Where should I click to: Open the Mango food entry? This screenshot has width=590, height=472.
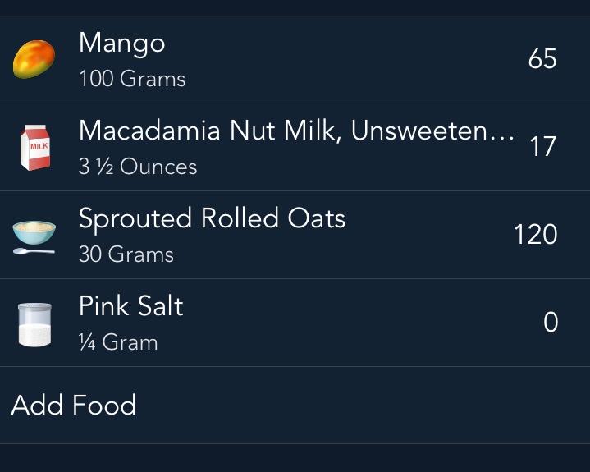pos(295,59)
